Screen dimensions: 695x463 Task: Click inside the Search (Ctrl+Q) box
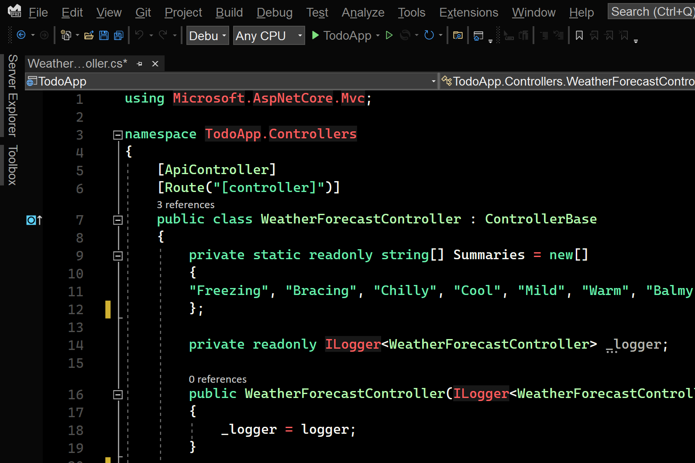click(x=650, y=12)
